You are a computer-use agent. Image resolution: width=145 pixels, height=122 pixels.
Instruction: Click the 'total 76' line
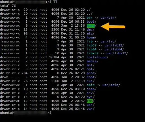click(x=8, y=6)
